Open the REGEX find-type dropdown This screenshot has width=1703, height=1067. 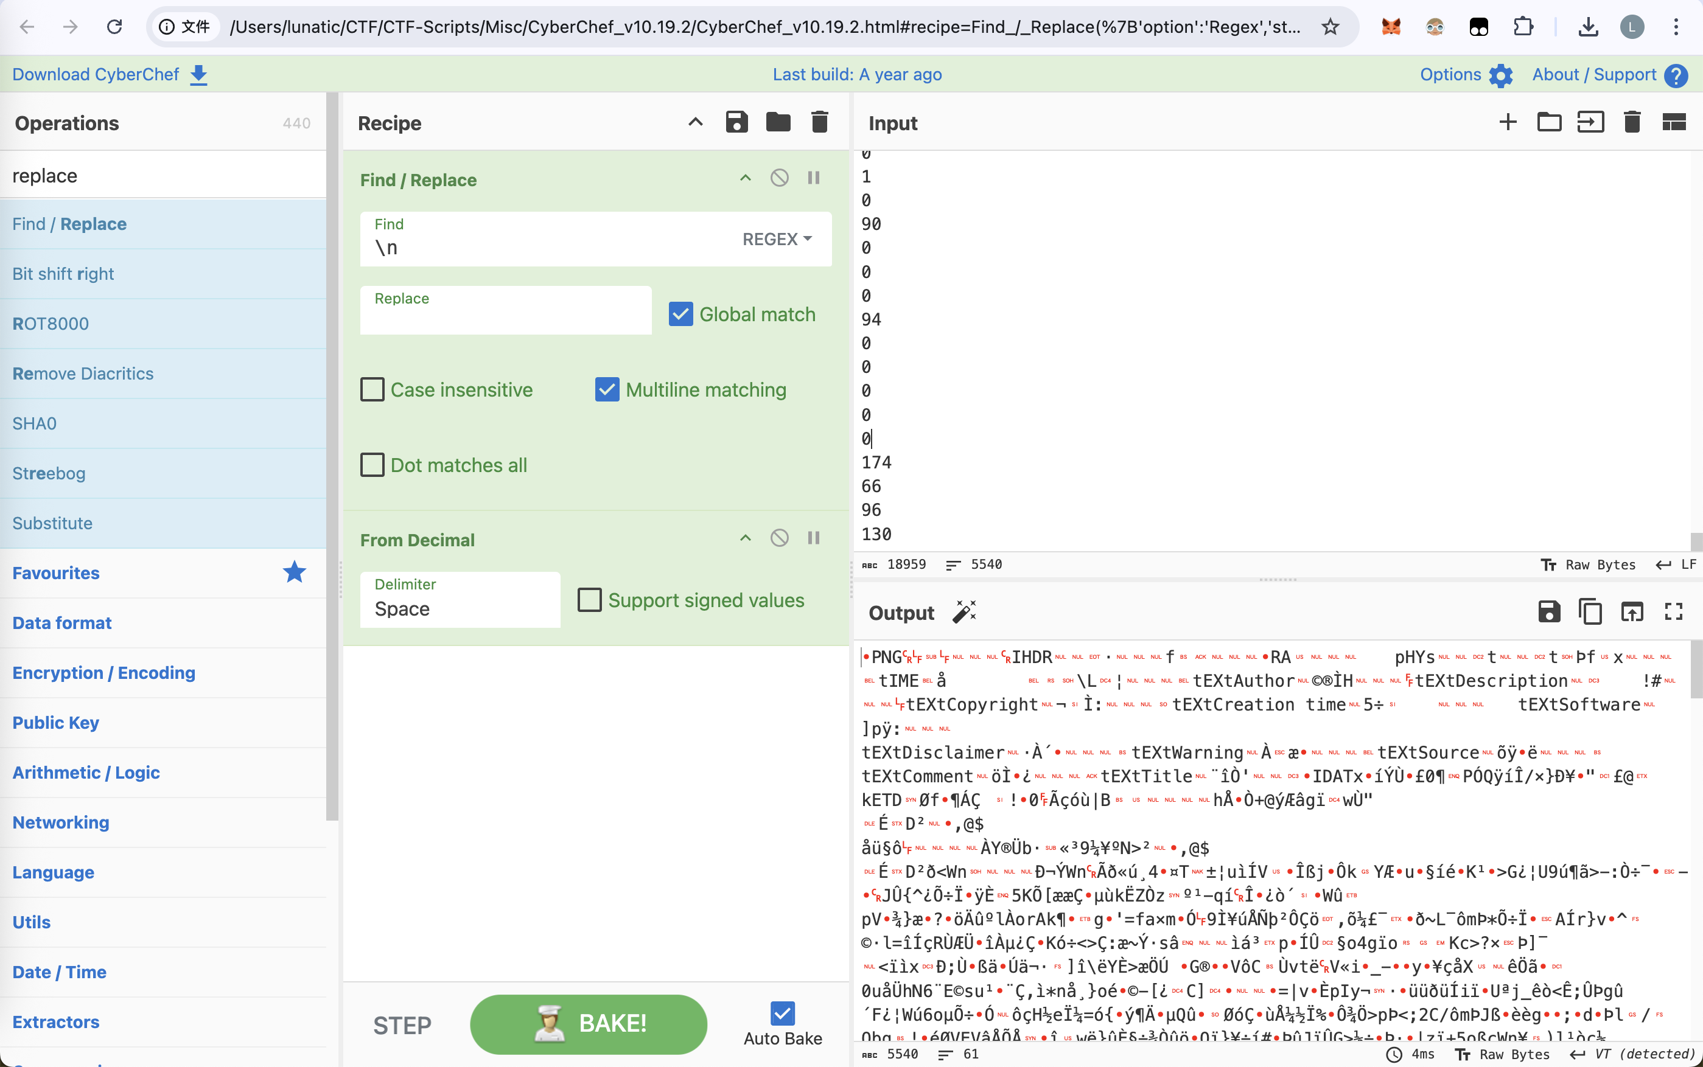point(777,239)
